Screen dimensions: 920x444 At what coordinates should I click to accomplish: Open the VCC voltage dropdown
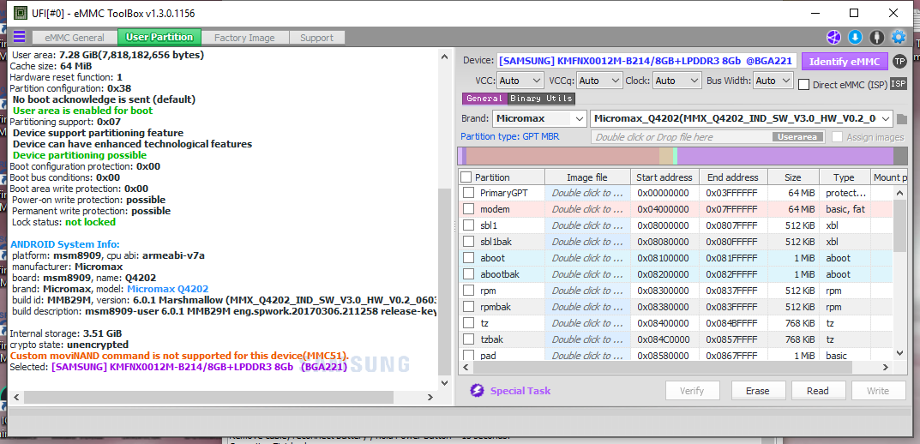pos(520,81)
